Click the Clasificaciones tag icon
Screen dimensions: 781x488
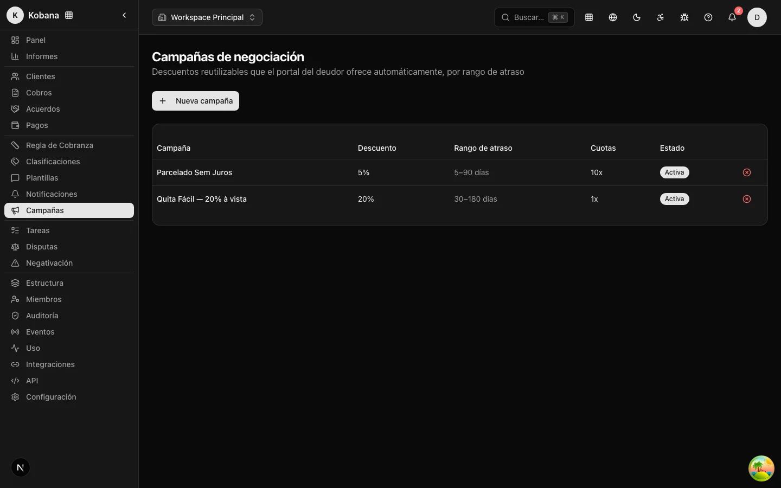coord(15,162)
